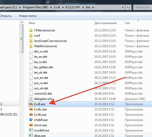The image size is (152, 137).
Task: Click the navigation pane scroll-up arrow
Action: pos(22,22)
